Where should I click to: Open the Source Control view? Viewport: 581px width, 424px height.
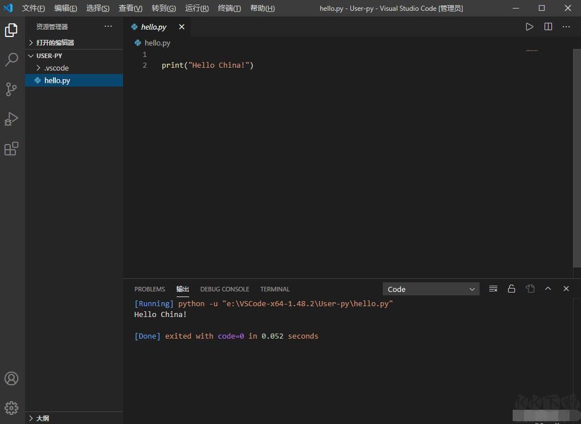(12, 89)
